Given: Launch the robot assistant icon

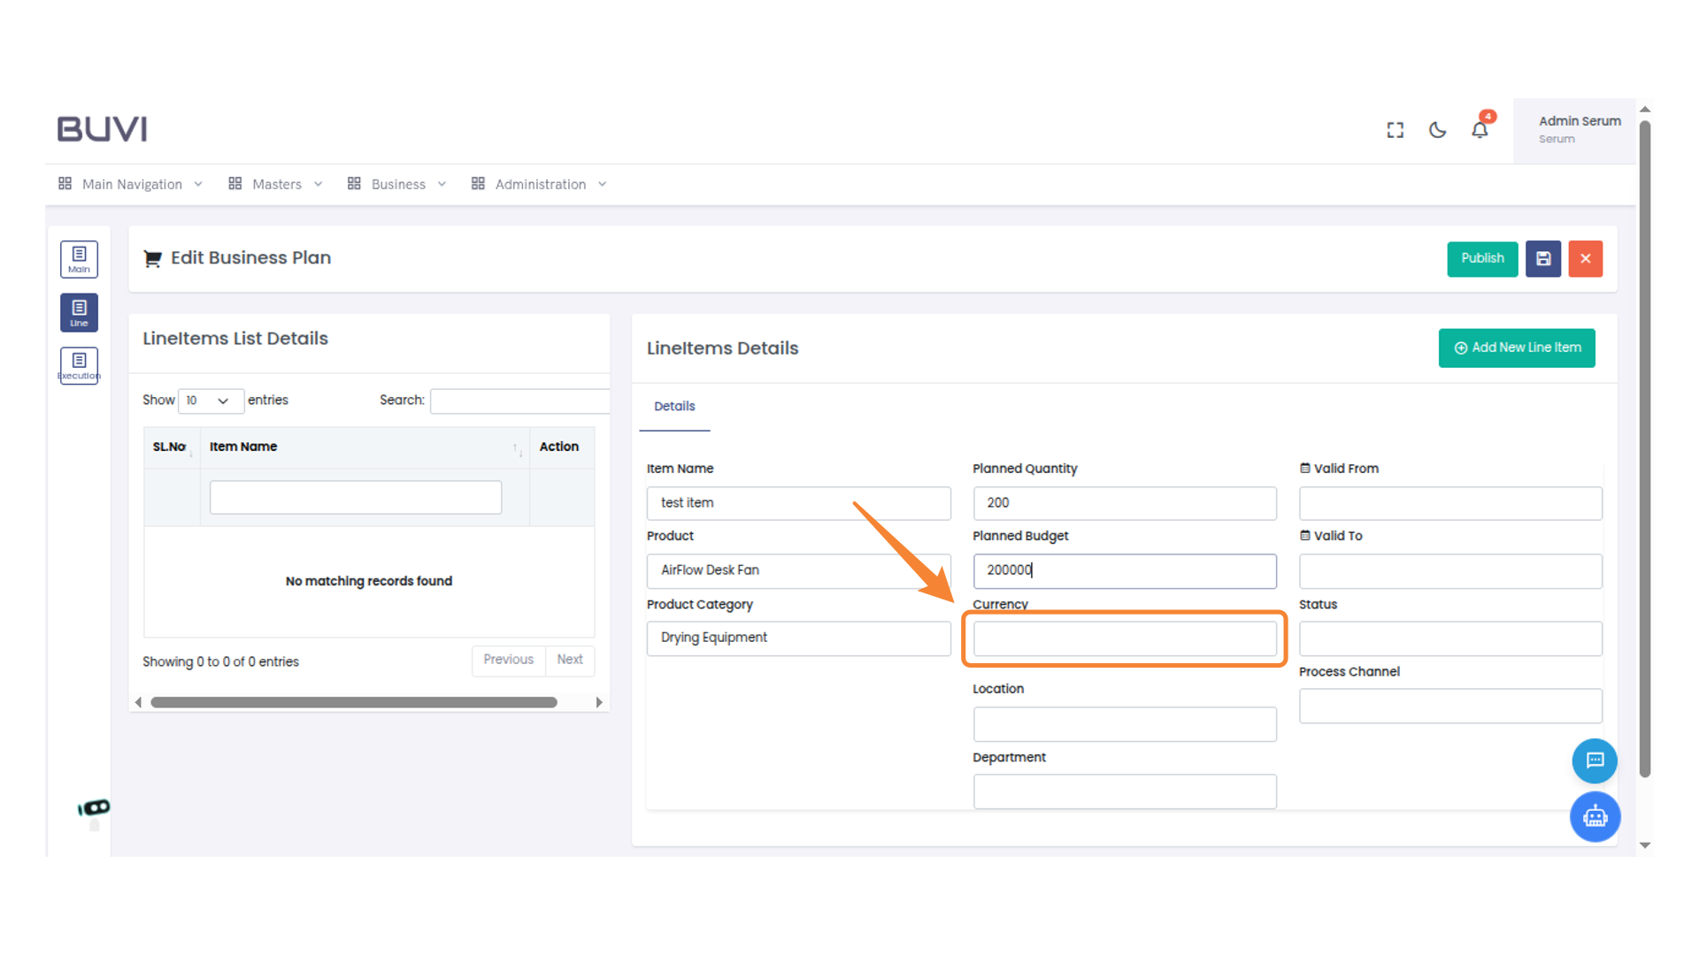Looking at the screenshot, I should point(1595,816).
